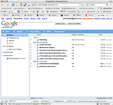Collapse the All folders tree node
Screen dimensions: 113x105
pos(3,46)
